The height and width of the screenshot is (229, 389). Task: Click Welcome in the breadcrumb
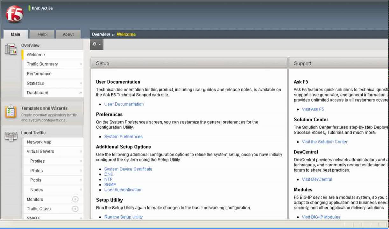[126, 34]
